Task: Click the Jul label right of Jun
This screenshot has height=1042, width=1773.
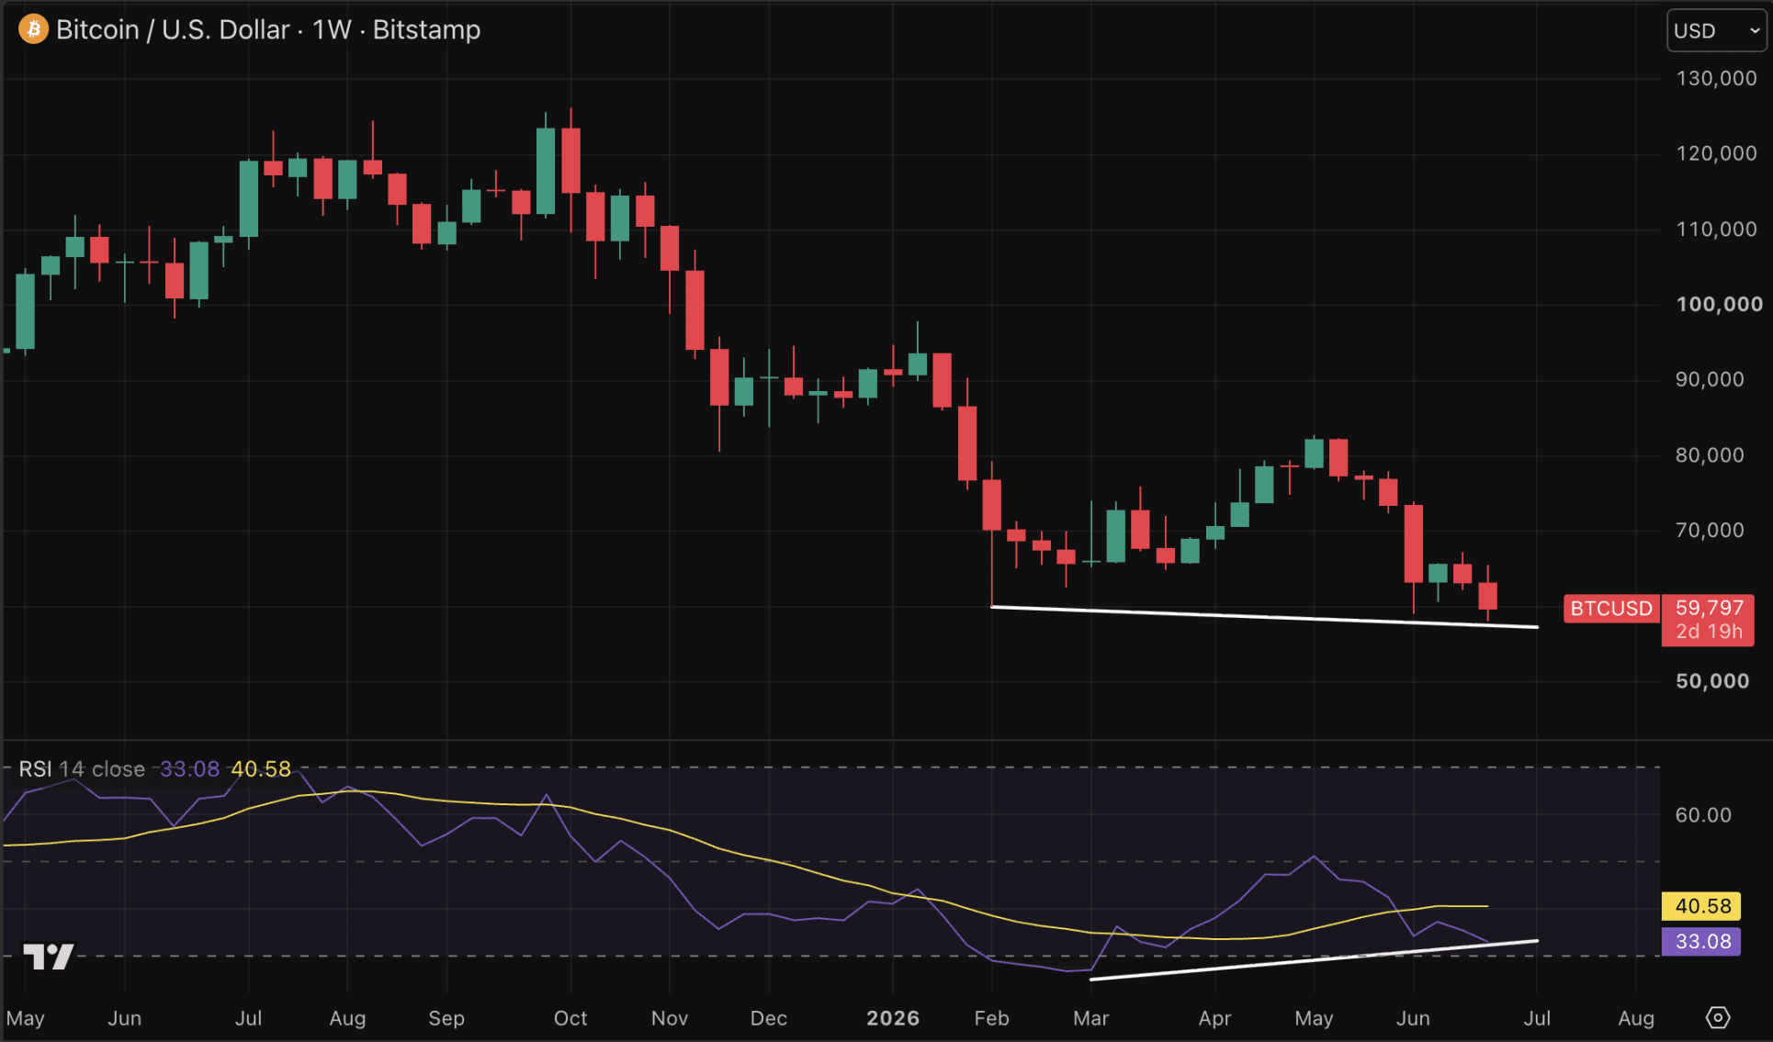Action: coord(1537,1018)
